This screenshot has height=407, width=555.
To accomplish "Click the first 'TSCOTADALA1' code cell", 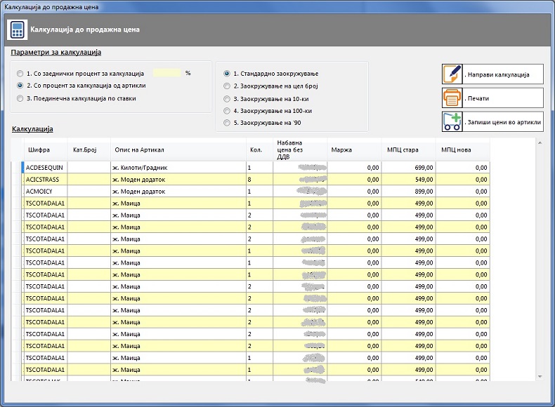I will coord(46,203).
